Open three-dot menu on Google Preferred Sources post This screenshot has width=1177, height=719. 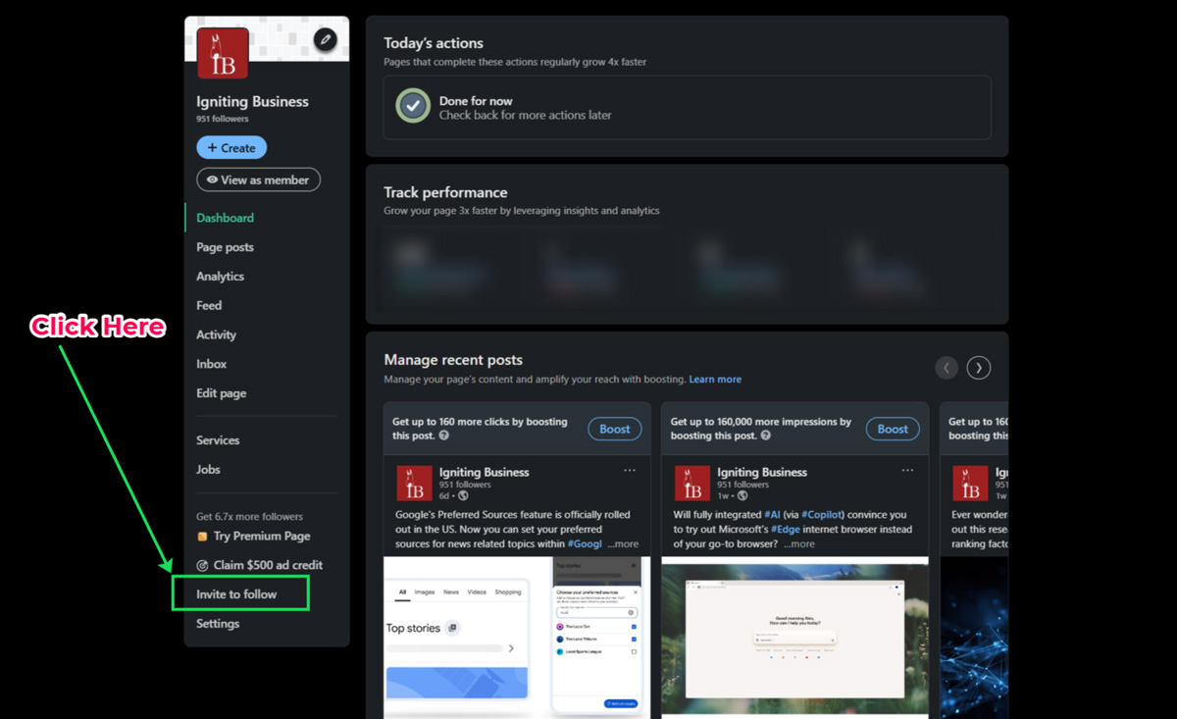[630, 471]
